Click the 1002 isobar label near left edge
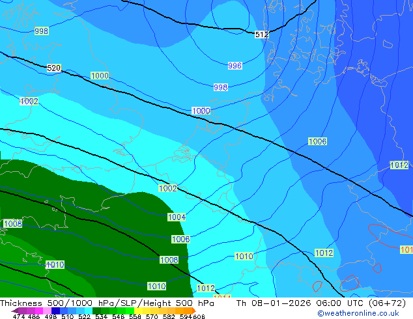Viewport: 413px width, 319px height. point(29,101)
